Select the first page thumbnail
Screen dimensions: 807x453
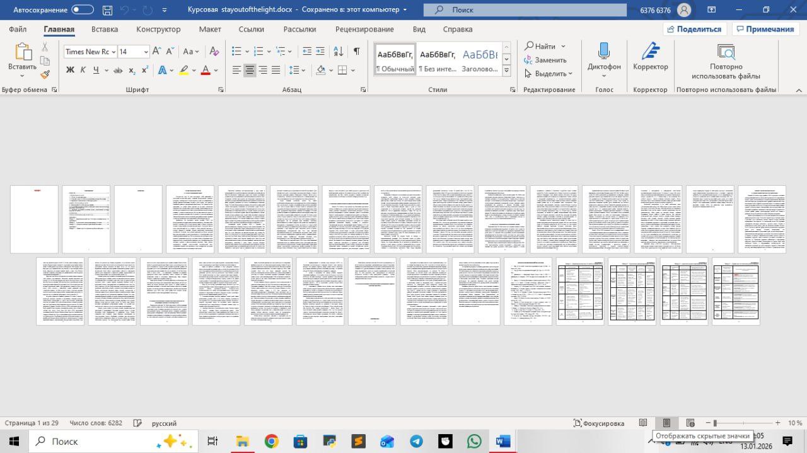coord(35,219)
